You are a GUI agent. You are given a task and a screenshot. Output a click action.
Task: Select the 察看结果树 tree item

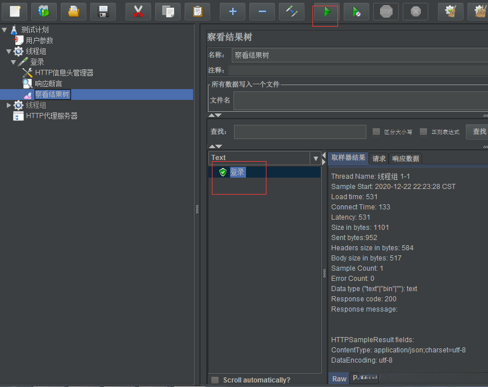(52, 95)
